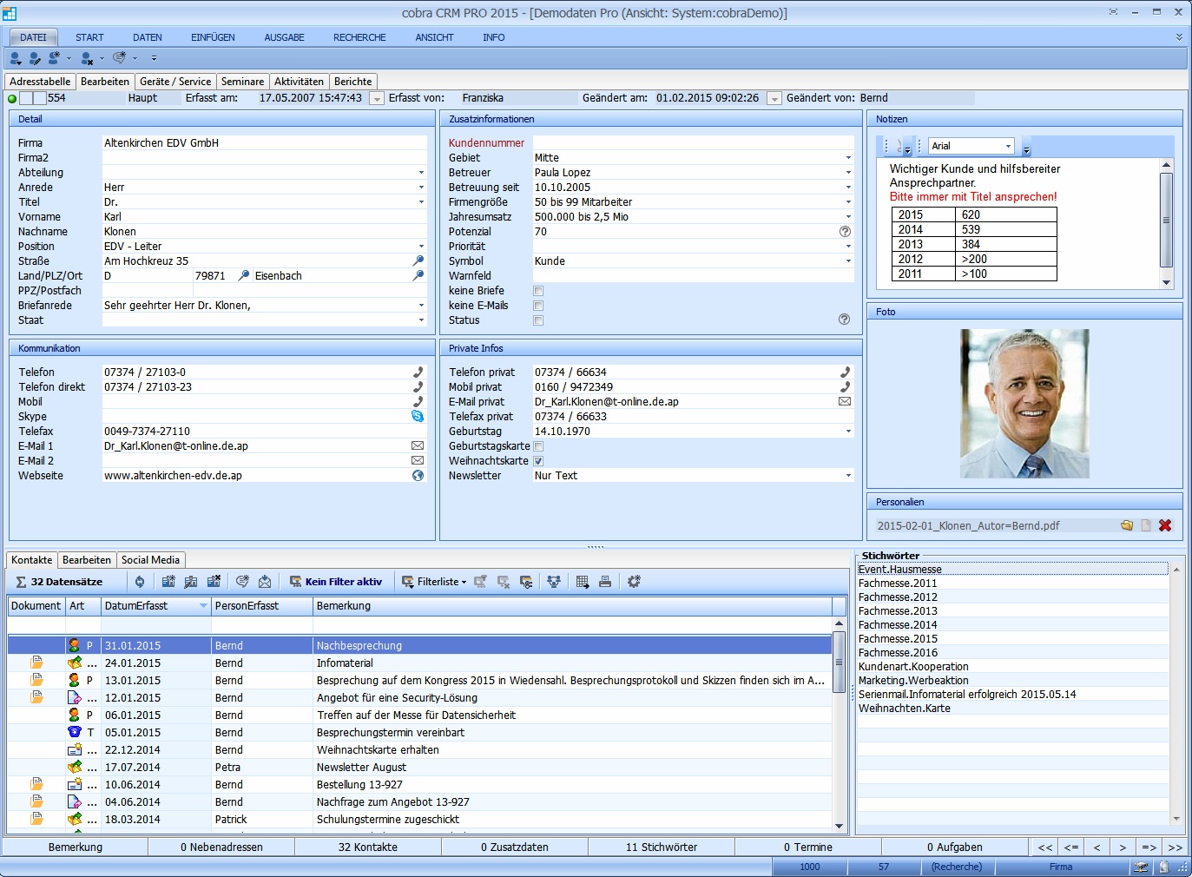
Task: Click the << first record navigation button
Action: [x=1045, y=847]
